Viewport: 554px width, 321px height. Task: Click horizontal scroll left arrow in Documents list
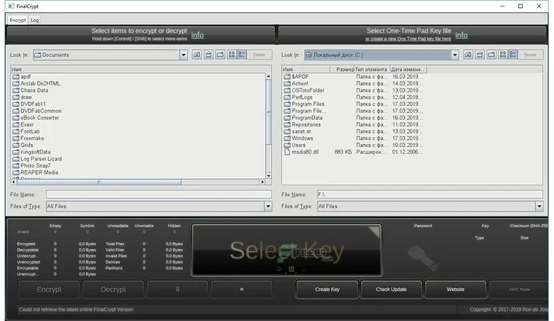[x=13, y=182]
